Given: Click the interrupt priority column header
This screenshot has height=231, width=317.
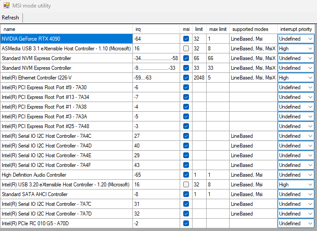Looking at the screenshot, I should (296, 29).
